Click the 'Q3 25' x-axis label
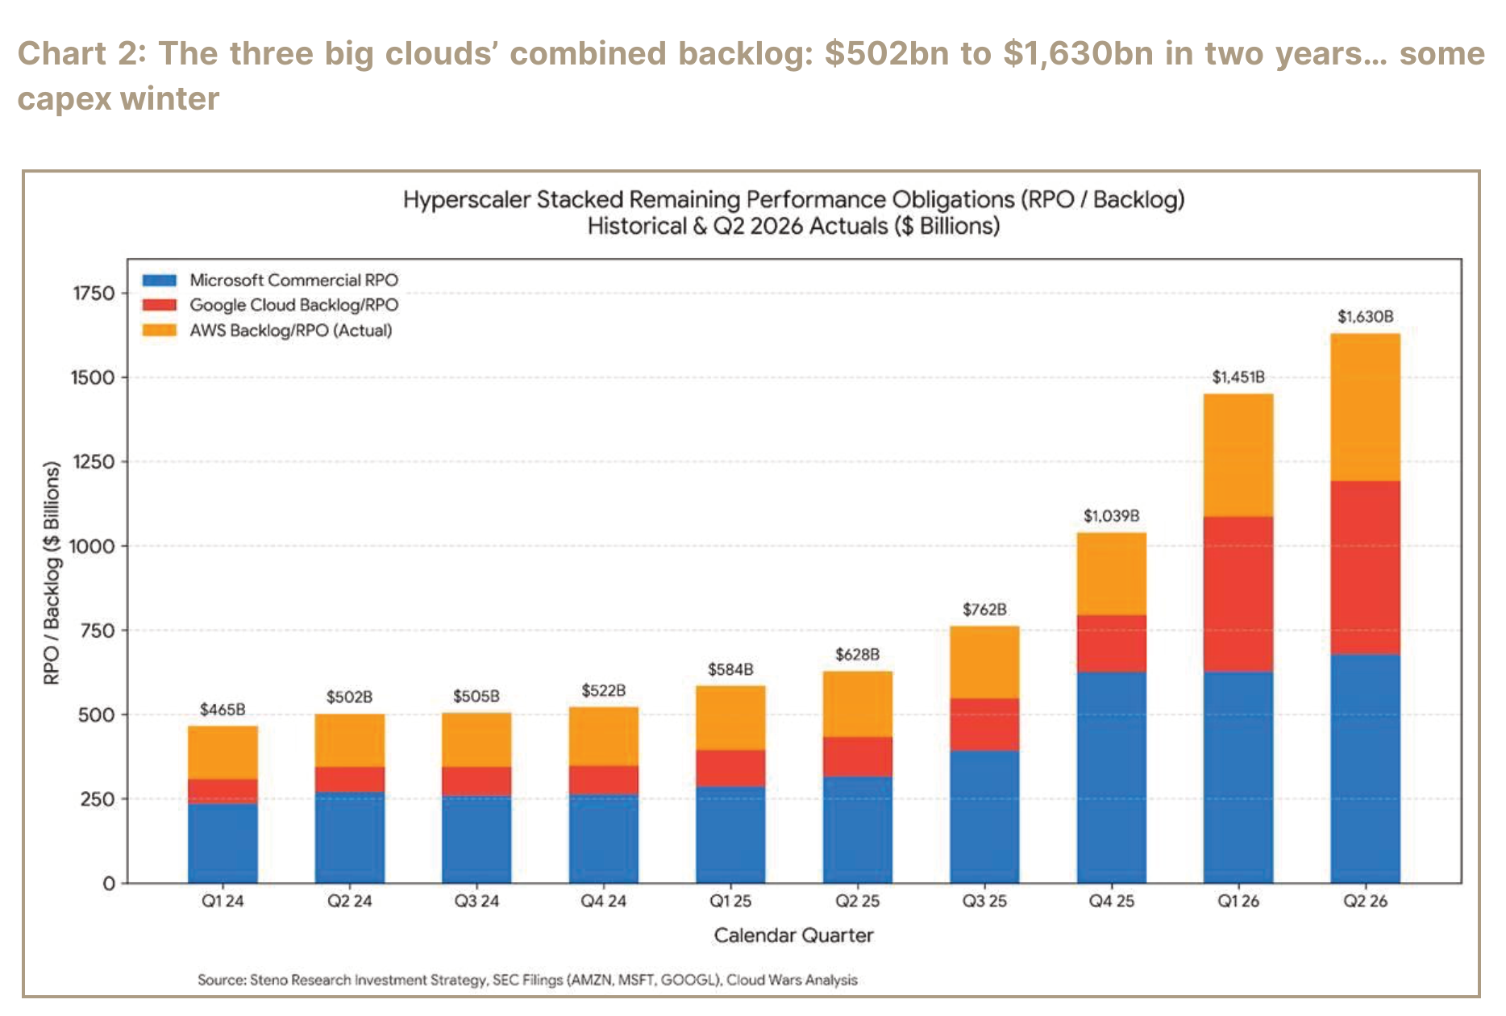The image size is (1506, 1016). coord(984,901)
